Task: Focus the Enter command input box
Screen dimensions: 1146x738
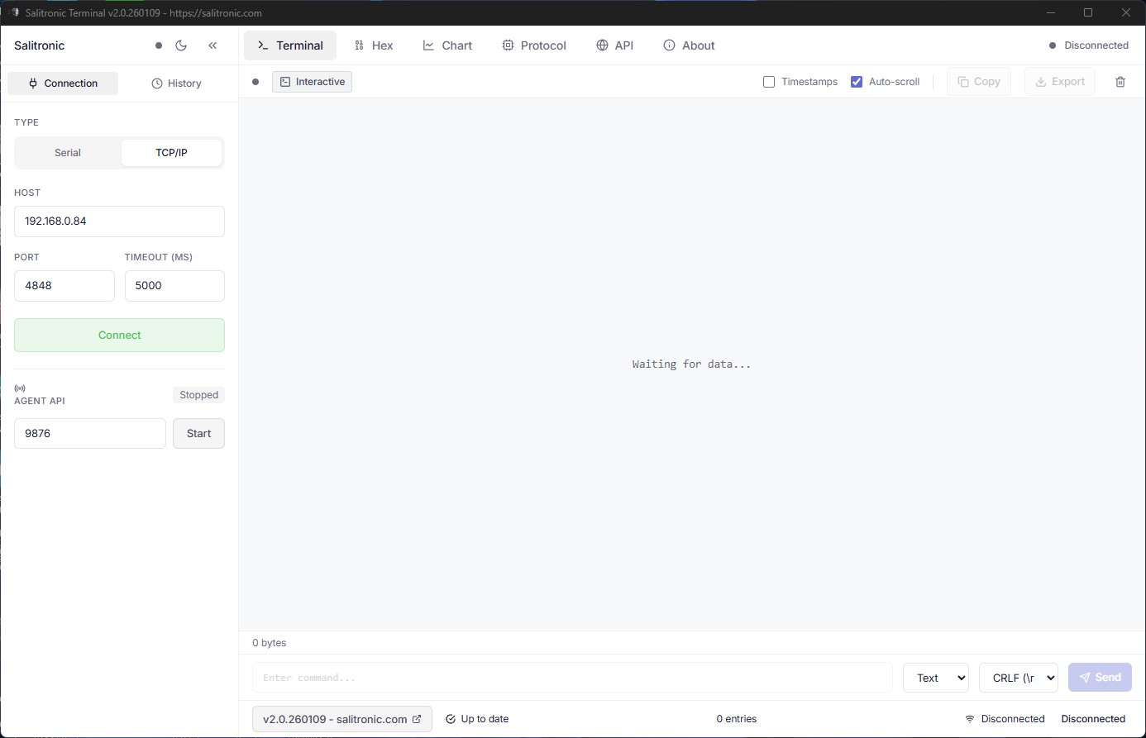Action: [572, 678]
